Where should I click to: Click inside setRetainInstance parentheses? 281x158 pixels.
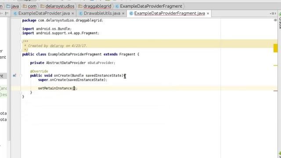coord(74,88)
